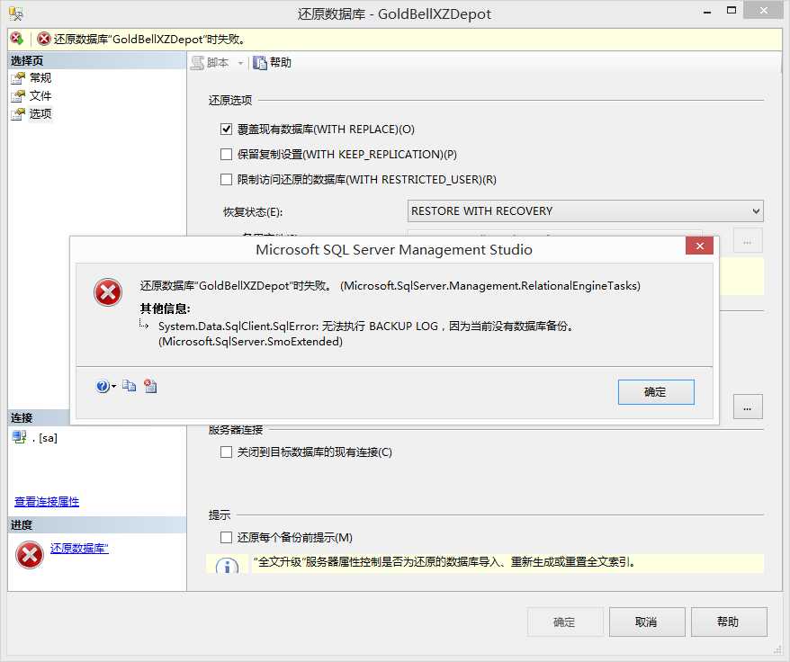Enable 限制访问还原的数据库 RESTRICTED_USER checkbox
Viewport: 790px width, 662px height.
point(226,179)
